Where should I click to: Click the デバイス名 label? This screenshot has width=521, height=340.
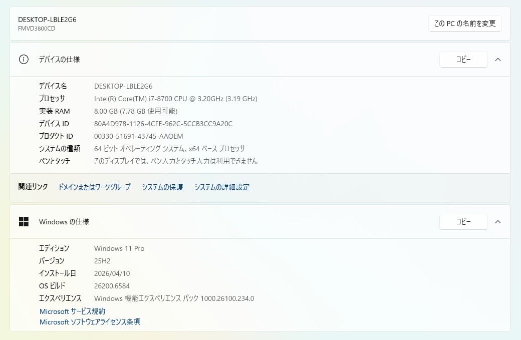point(53,86)
